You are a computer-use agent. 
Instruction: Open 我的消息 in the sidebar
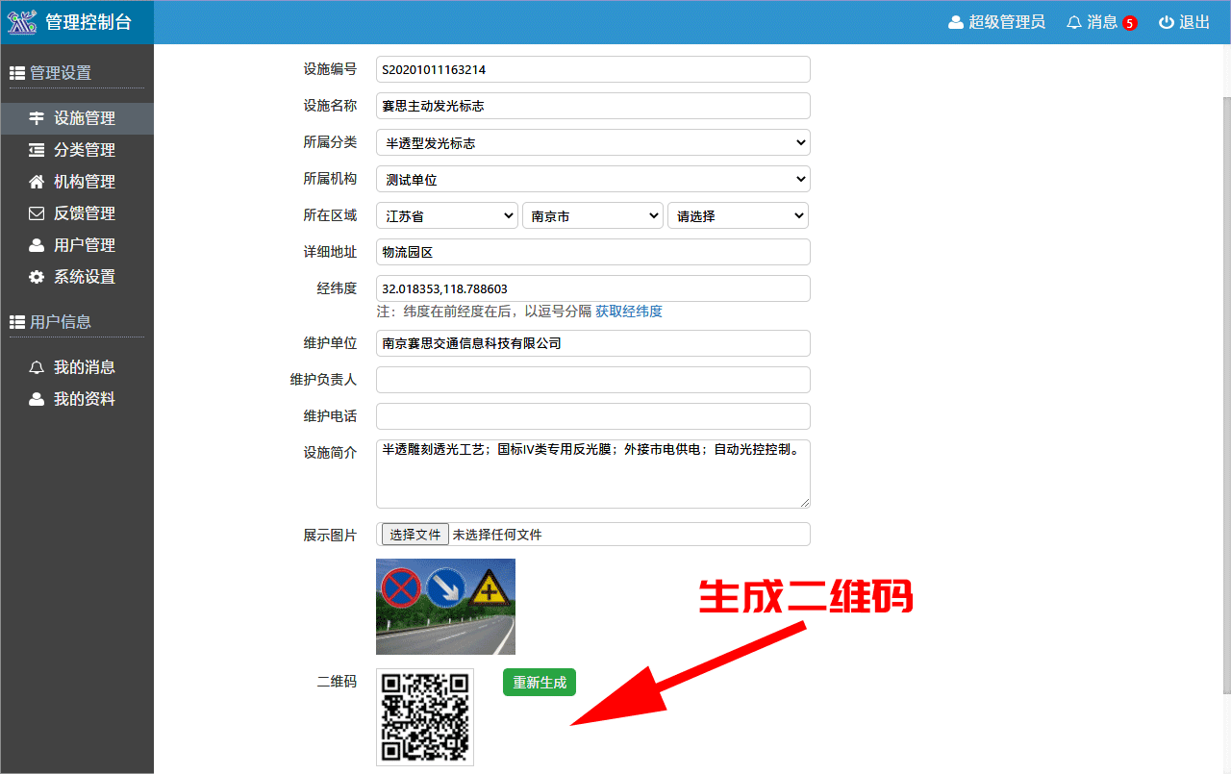pos(84,367)
